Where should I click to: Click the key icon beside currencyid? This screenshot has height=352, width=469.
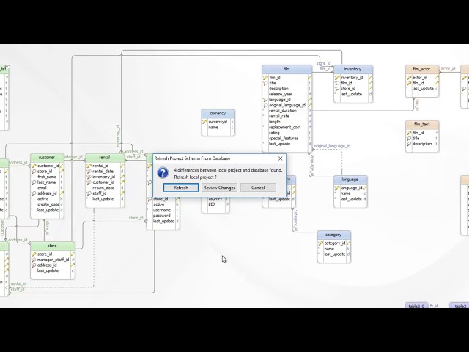205,122
